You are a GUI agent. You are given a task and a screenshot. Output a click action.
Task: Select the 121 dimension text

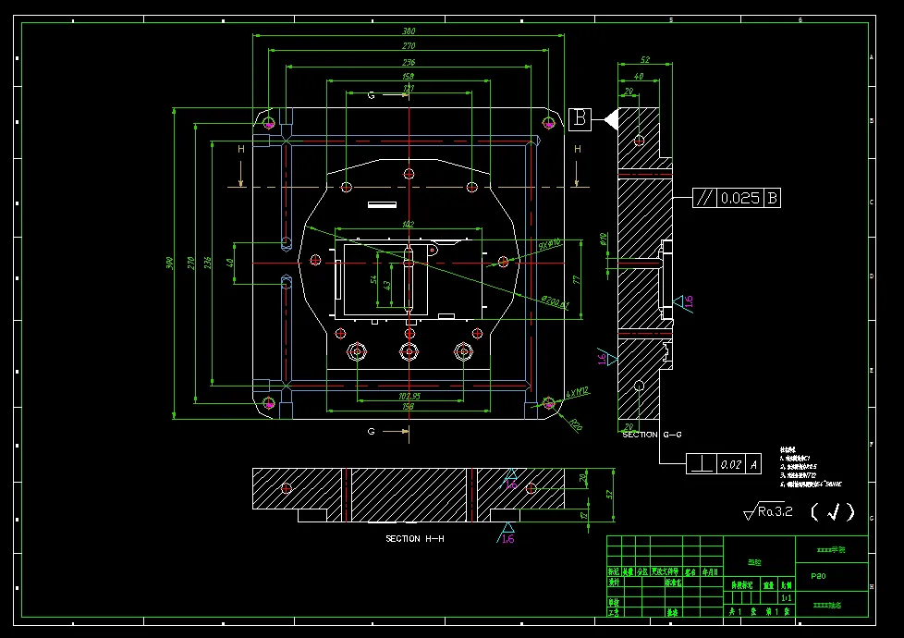pos(409,88)
